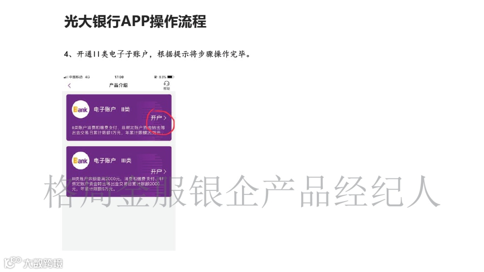This screenshot has width=484, height=272.
Task: Click the 光大银行APP操作流程 heading
Action: [x=135, y=22]
